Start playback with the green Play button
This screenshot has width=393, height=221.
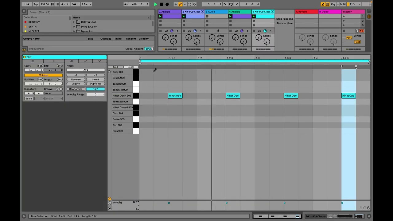156,4
